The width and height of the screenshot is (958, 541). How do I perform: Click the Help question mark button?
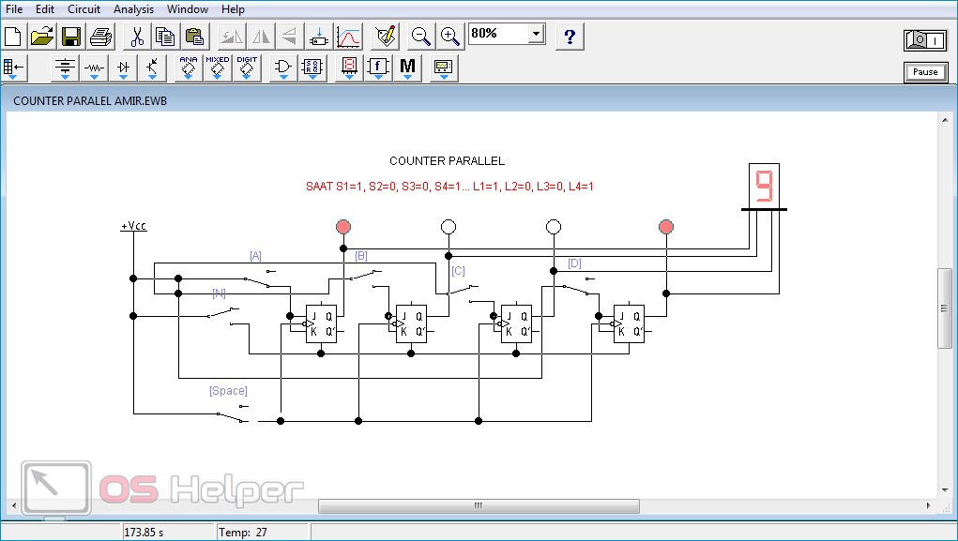click(570, 37)
